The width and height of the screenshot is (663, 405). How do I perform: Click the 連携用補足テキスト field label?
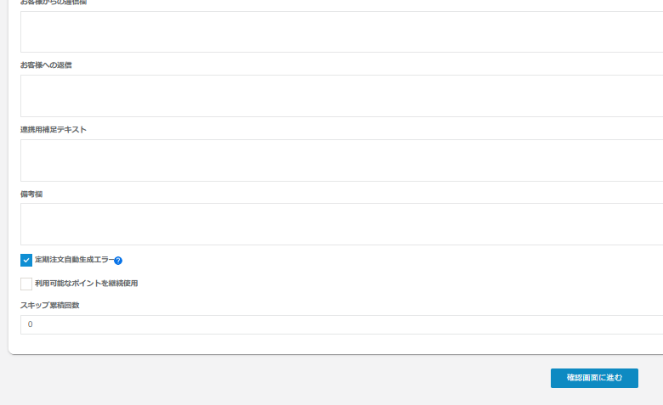(x=53, y=130)
